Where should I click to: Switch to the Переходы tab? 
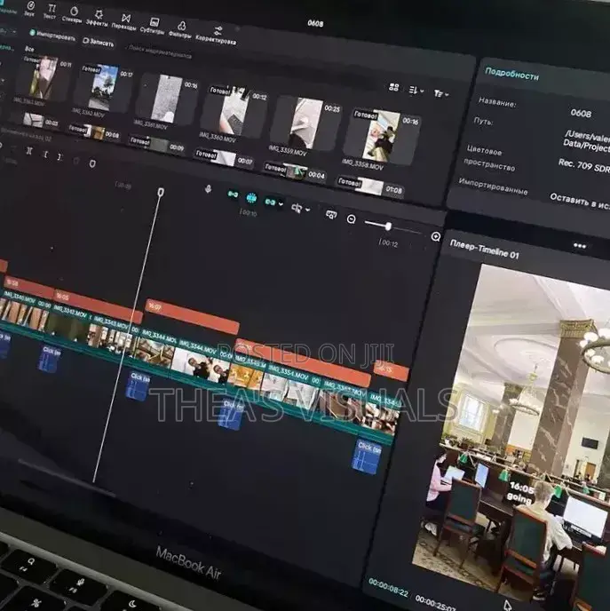[124, 22]
